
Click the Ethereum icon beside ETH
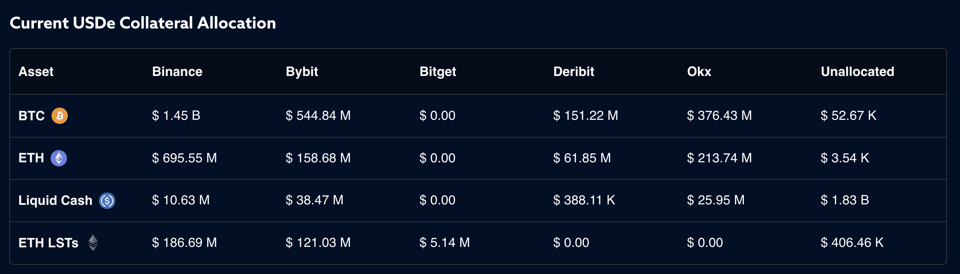[x=59, y=158]
